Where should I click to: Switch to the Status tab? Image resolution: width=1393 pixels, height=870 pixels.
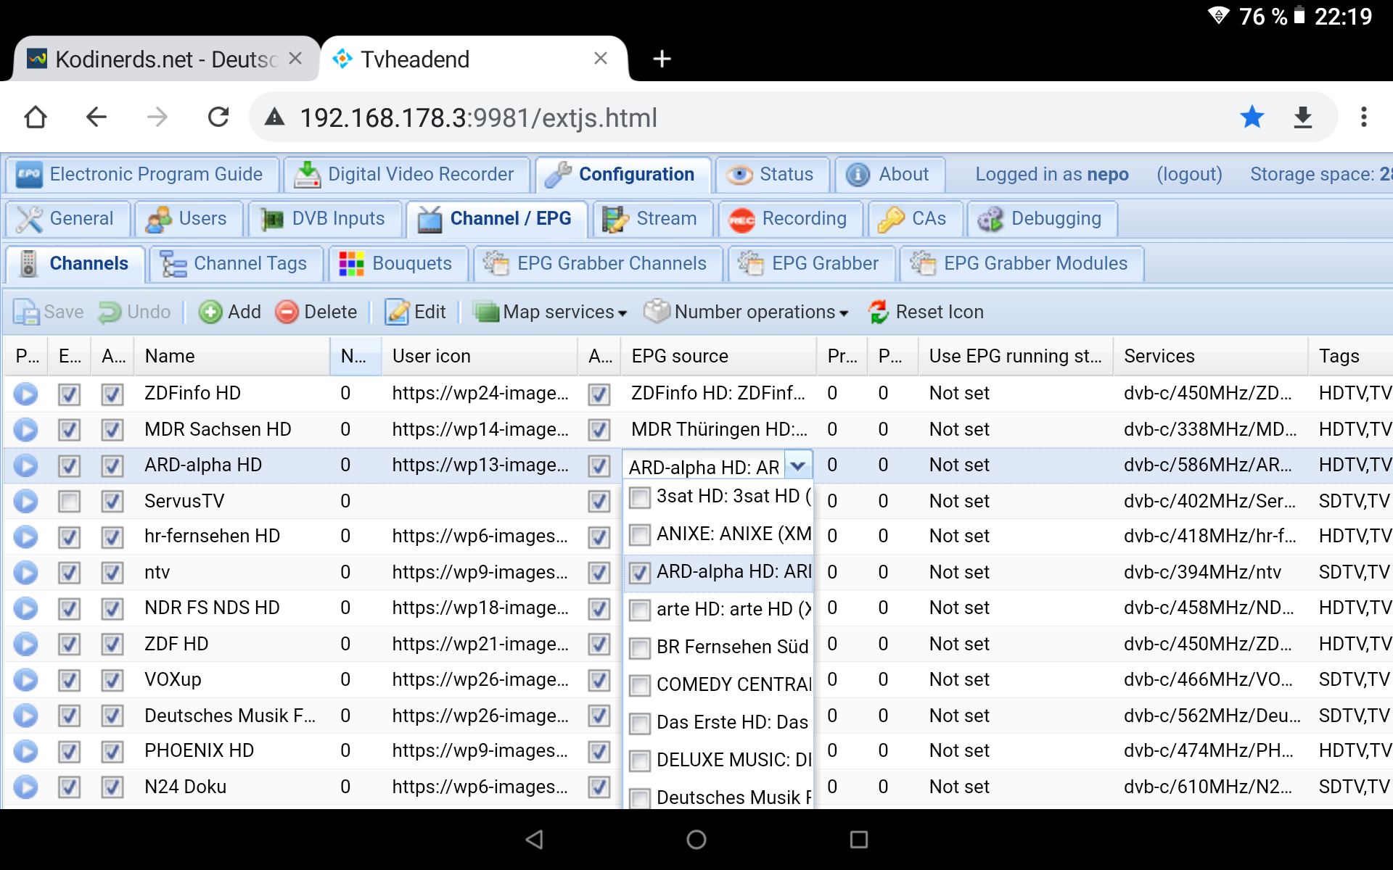(x=773, y=175)
